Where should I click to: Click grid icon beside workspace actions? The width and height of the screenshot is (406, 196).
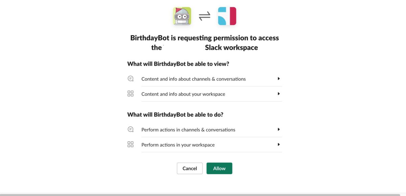[131, 144]
